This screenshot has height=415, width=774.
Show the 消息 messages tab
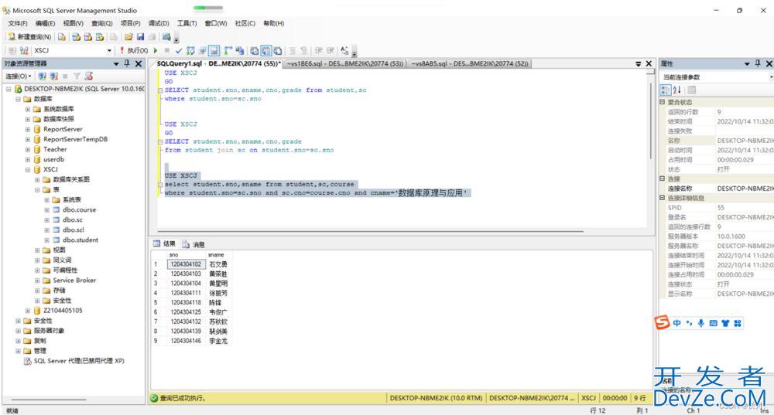click(193, 244)
